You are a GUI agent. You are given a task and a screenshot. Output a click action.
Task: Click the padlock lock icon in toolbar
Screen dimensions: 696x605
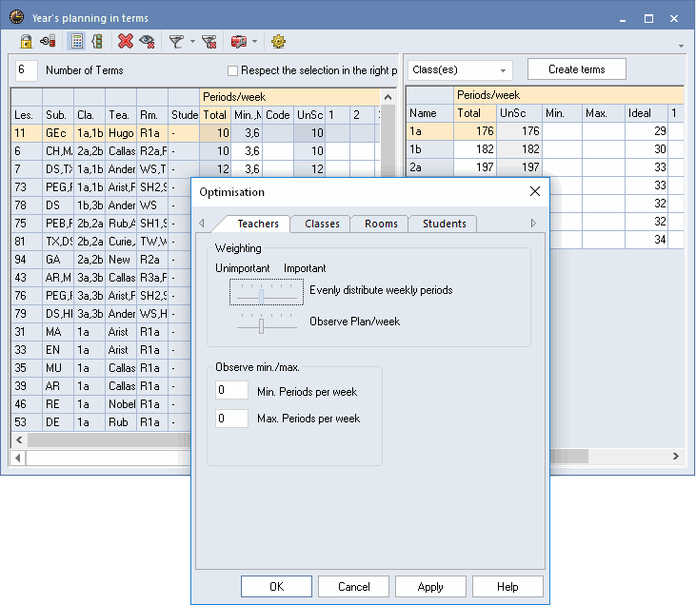(x=26, y=41)
